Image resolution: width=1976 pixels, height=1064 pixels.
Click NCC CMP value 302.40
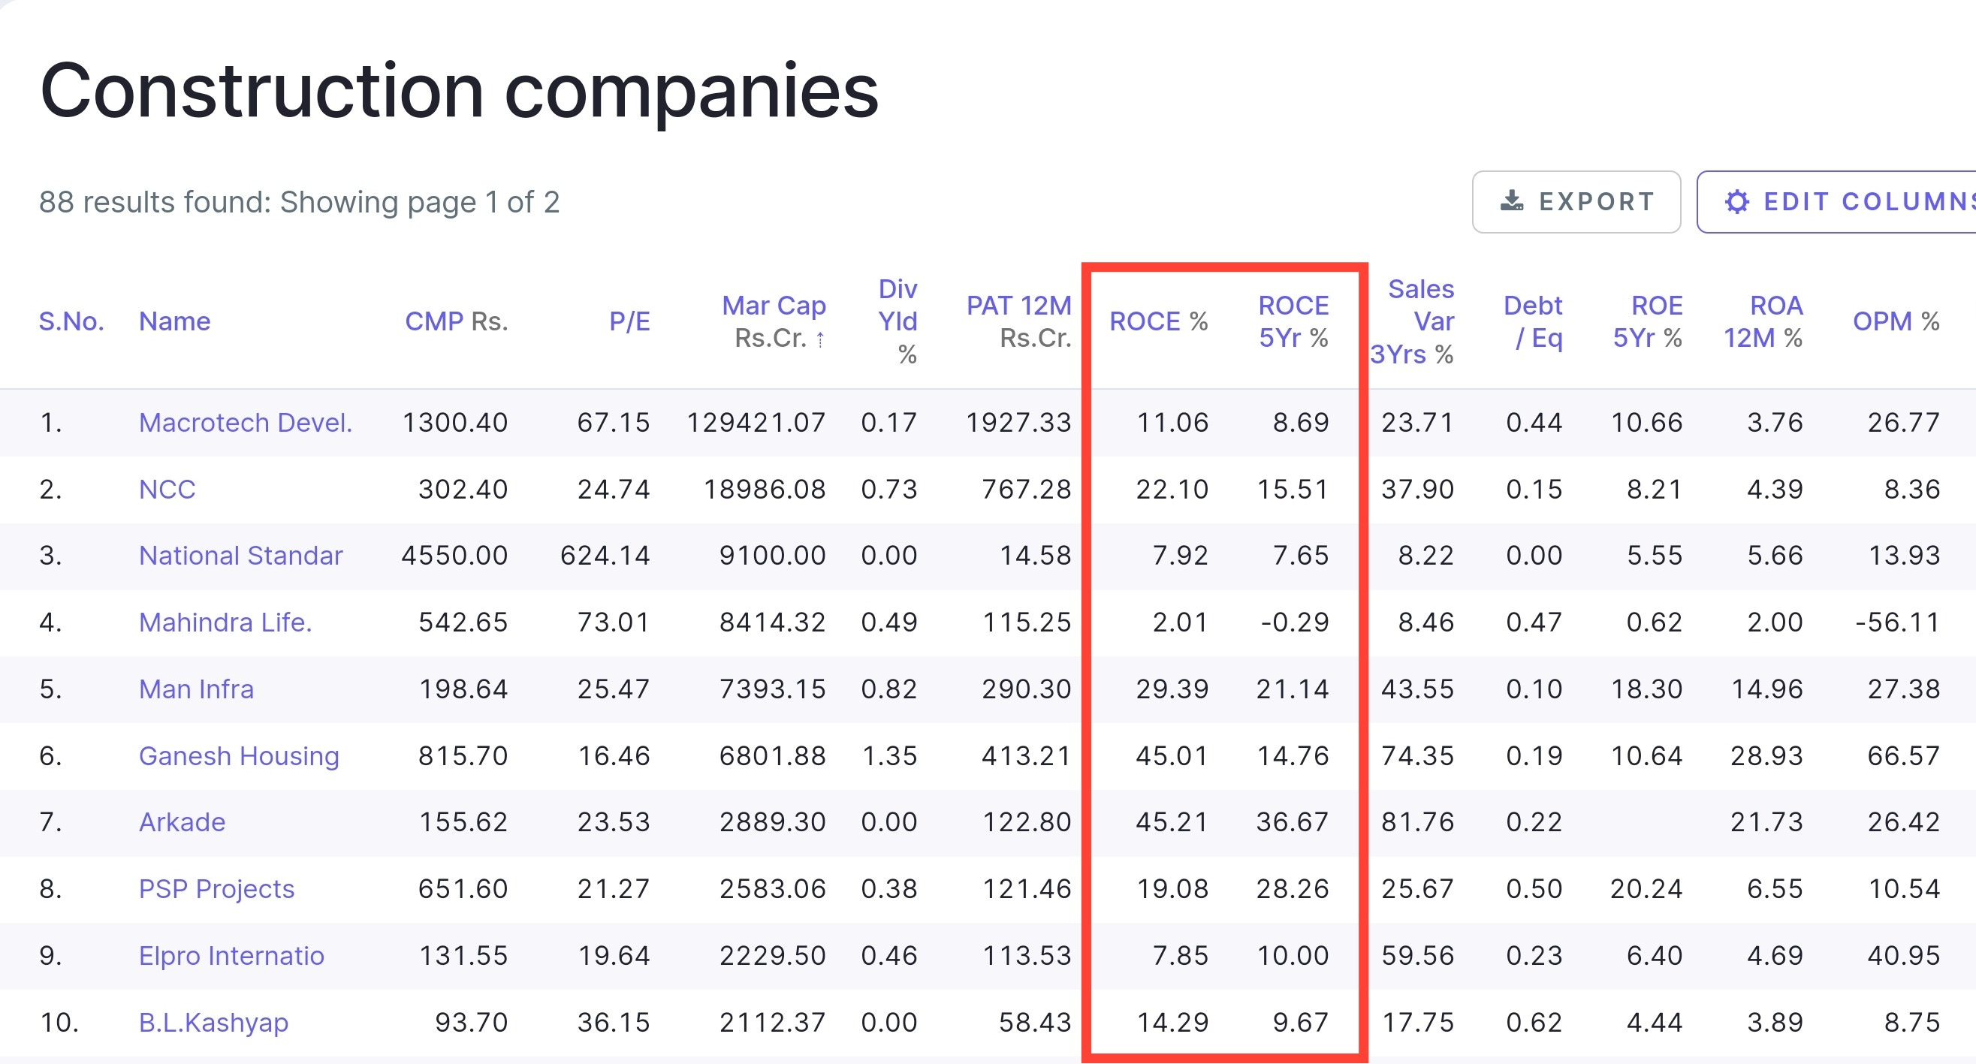463,489
